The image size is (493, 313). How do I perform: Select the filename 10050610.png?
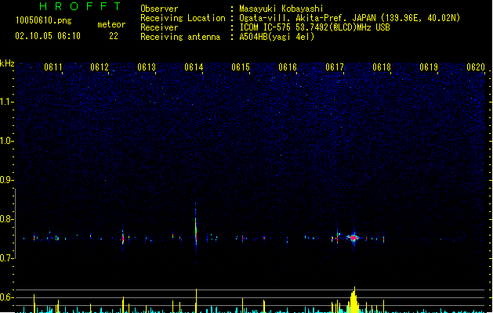pyautogui.click(x=44, y=20)
